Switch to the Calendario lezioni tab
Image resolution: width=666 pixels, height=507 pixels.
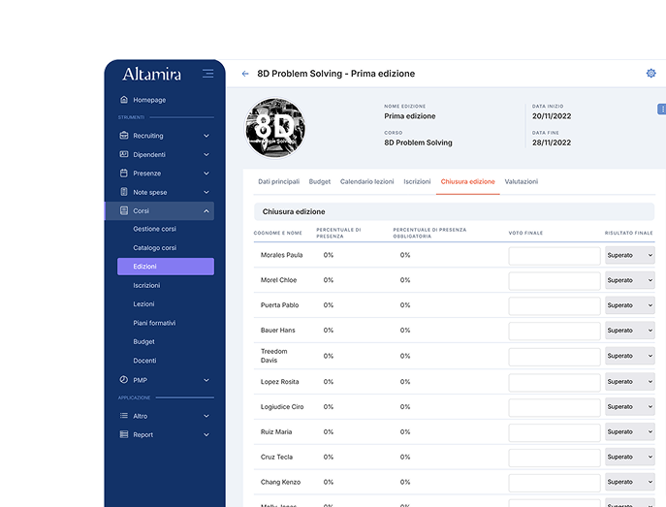tap(366, 181)
